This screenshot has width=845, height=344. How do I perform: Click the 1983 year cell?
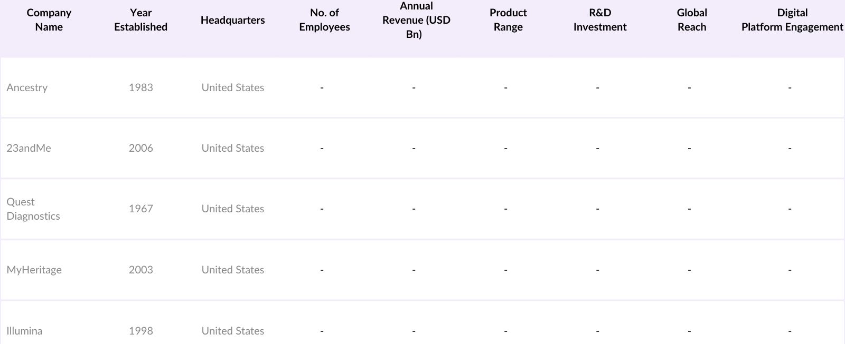pos(140,87)
